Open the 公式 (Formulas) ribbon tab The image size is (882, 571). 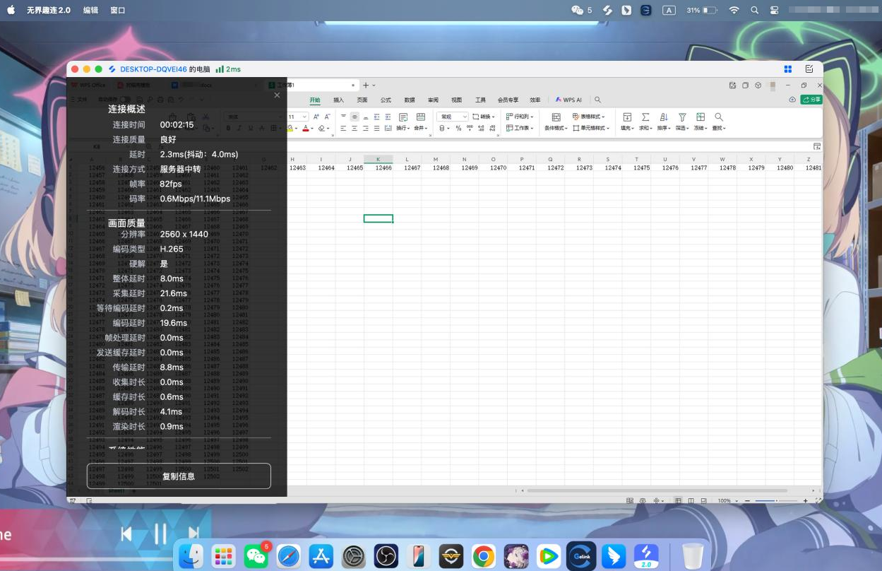pos(386,100)
